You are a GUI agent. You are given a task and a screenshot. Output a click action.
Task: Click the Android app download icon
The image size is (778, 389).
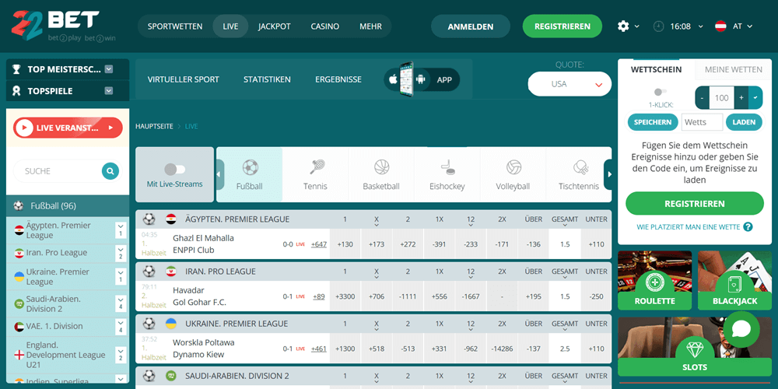(x=421, y=79)
